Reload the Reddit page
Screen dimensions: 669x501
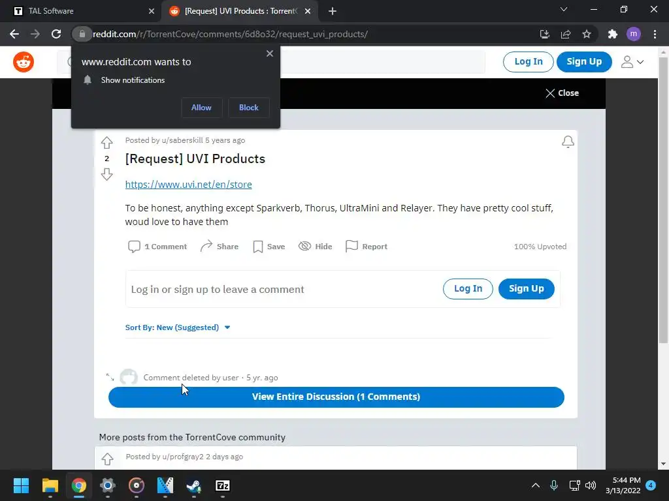click(x=56, y=34)
